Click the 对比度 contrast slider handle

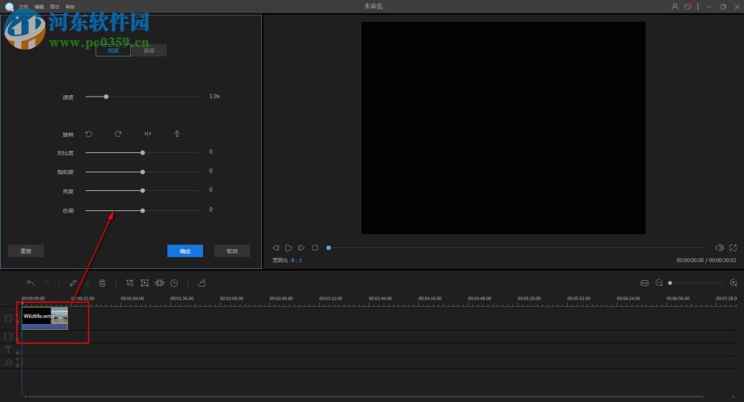pyautogui.click(x=143, y=152)
